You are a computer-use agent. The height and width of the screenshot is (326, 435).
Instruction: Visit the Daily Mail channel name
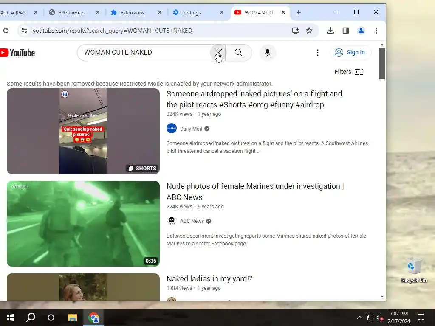(x=191, y=129)
